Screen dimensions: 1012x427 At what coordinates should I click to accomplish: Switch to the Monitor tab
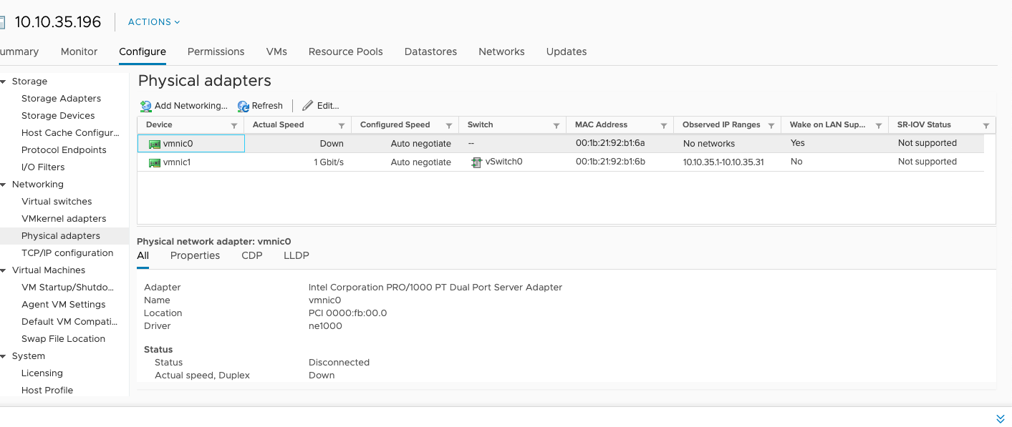click(79, 51)
